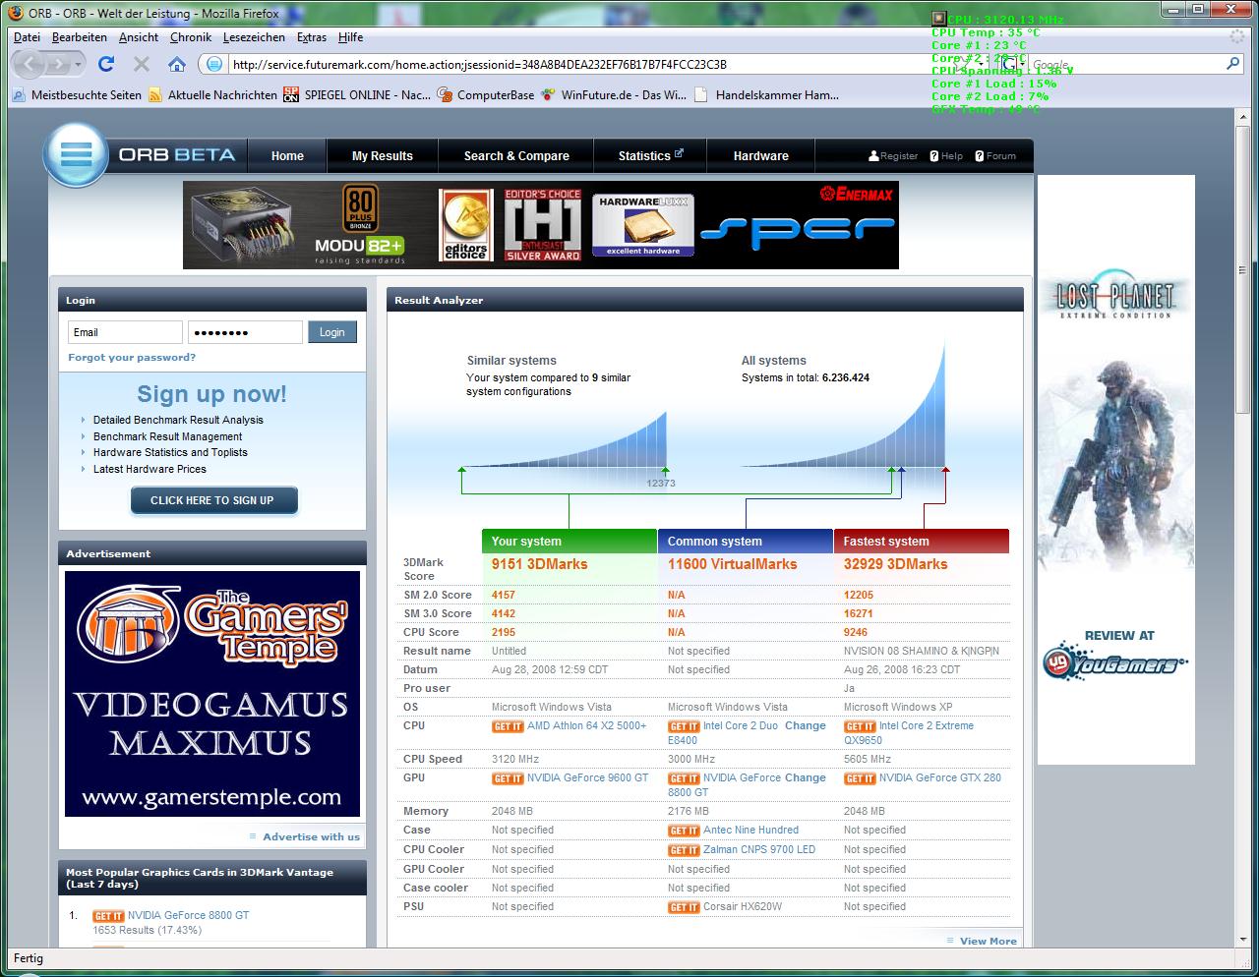The width and height of the screenshot is (1259, 977).
Task: Open the Hardware tab
Action: coord(760,156)
